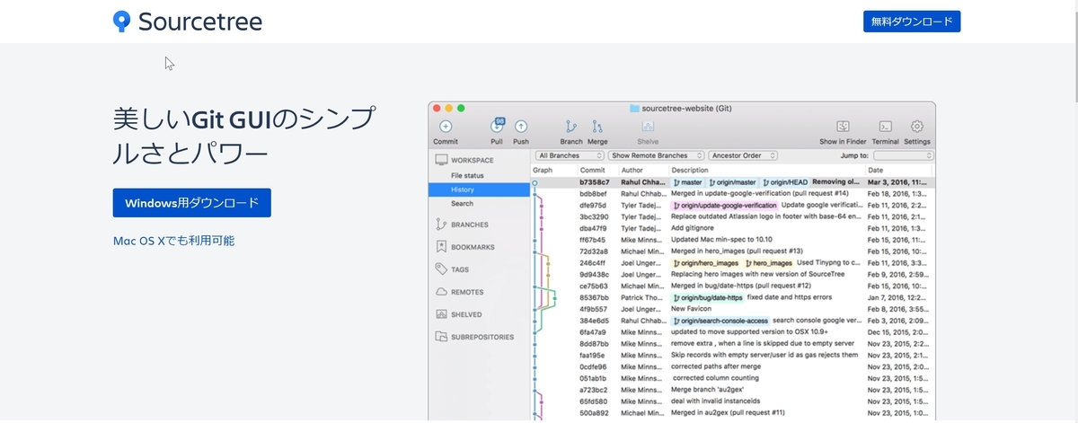Click the Sourcetree brand name link
This screenshot has width=1078, height=423.
pyautogui.click(x=199, y=22)
